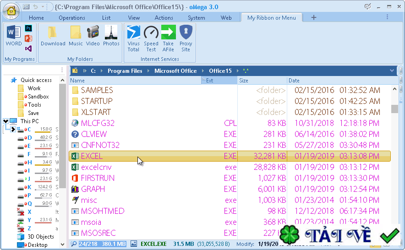The image size is (405, 250).
Task: Click Program Files in the breadcrumb
Action: [125, 71]
